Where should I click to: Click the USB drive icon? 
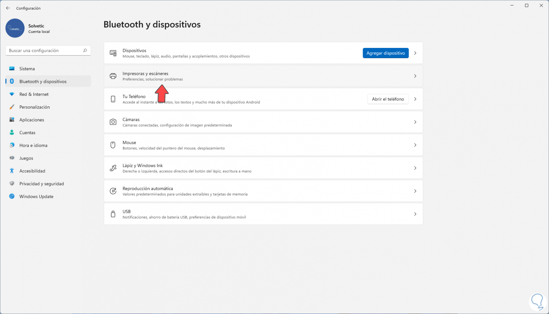tap(113, 214)
